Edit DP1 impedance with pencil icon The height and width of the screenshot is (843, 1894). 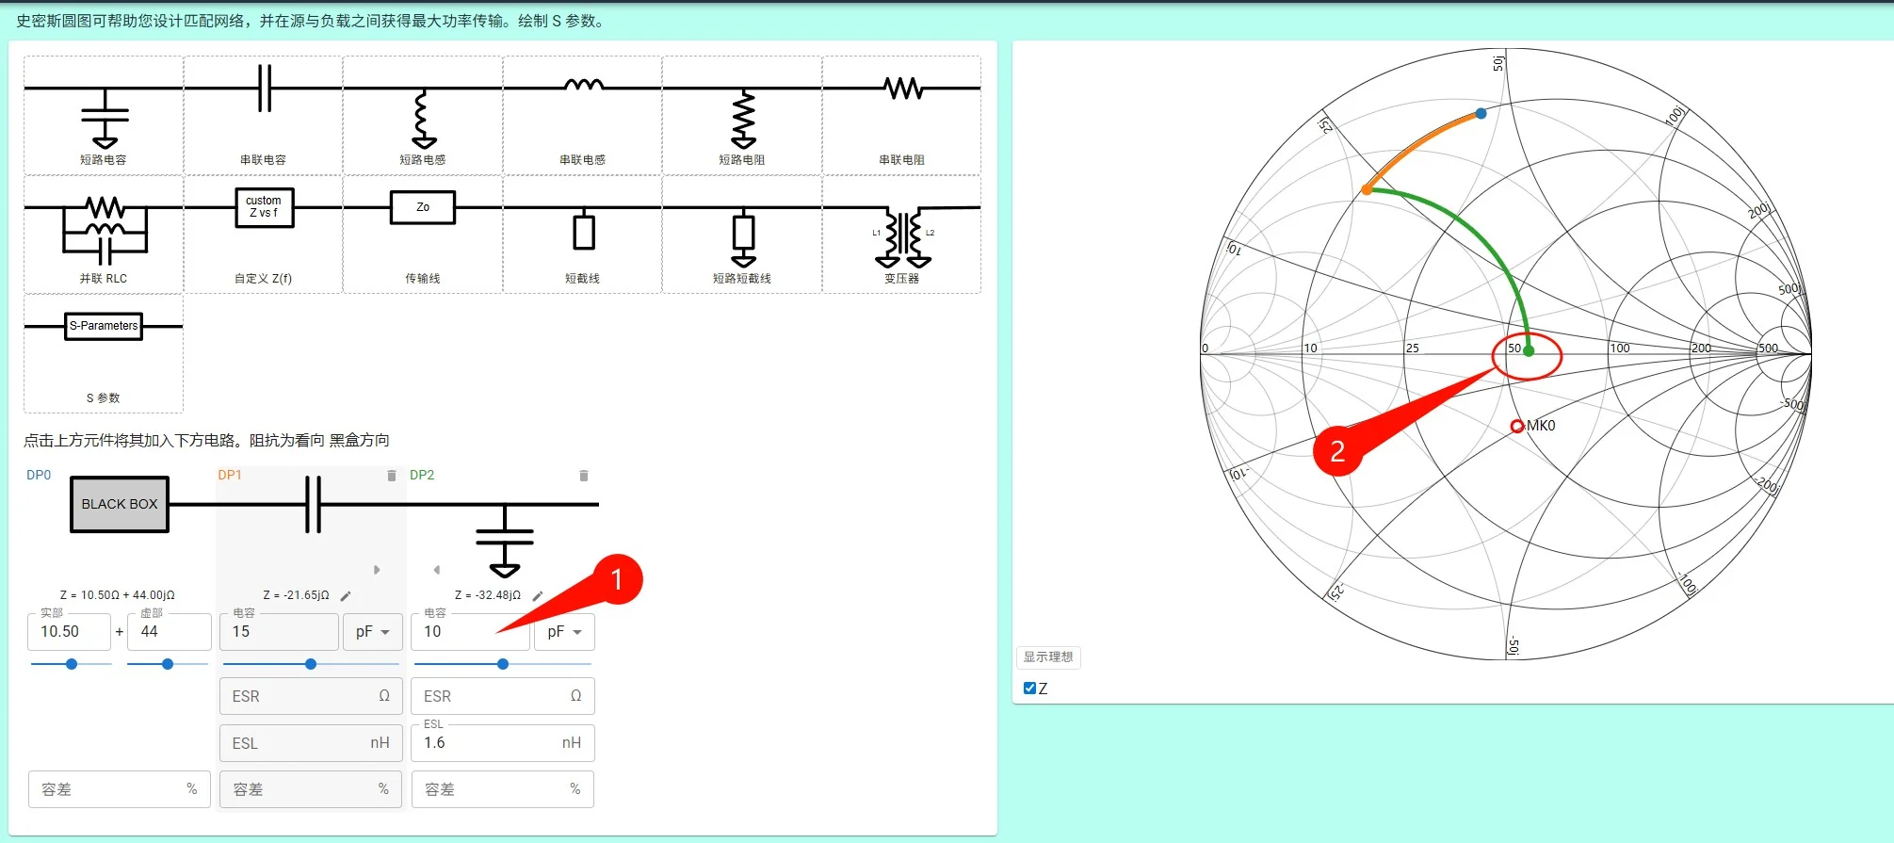pos(346,595)
